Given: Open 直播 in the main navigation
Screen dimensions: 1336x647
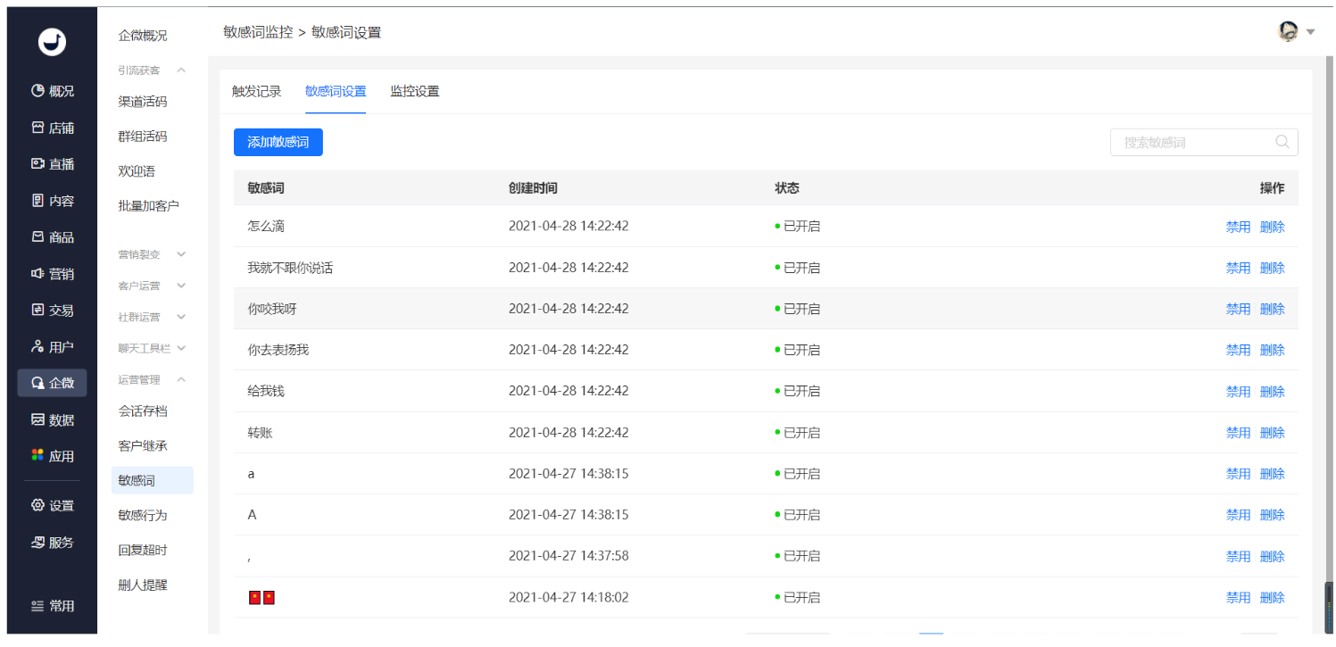Looking at the screenshot, I should tap(52, 164).
